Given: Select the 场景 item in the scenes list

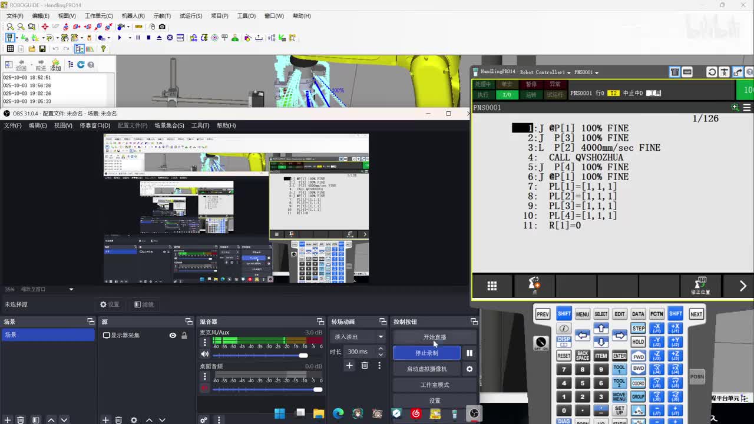Looking at the screenshot, I should (47, 334).
